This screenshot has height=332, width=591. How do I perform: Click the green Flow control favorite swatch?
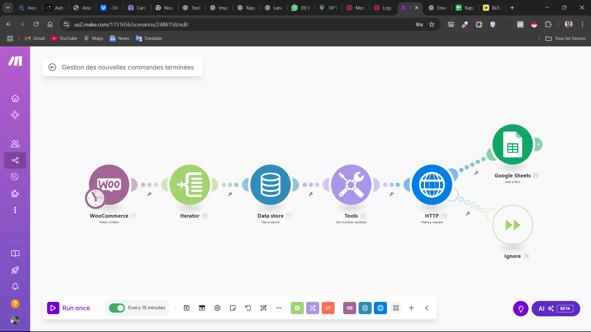tap(297, 308)
